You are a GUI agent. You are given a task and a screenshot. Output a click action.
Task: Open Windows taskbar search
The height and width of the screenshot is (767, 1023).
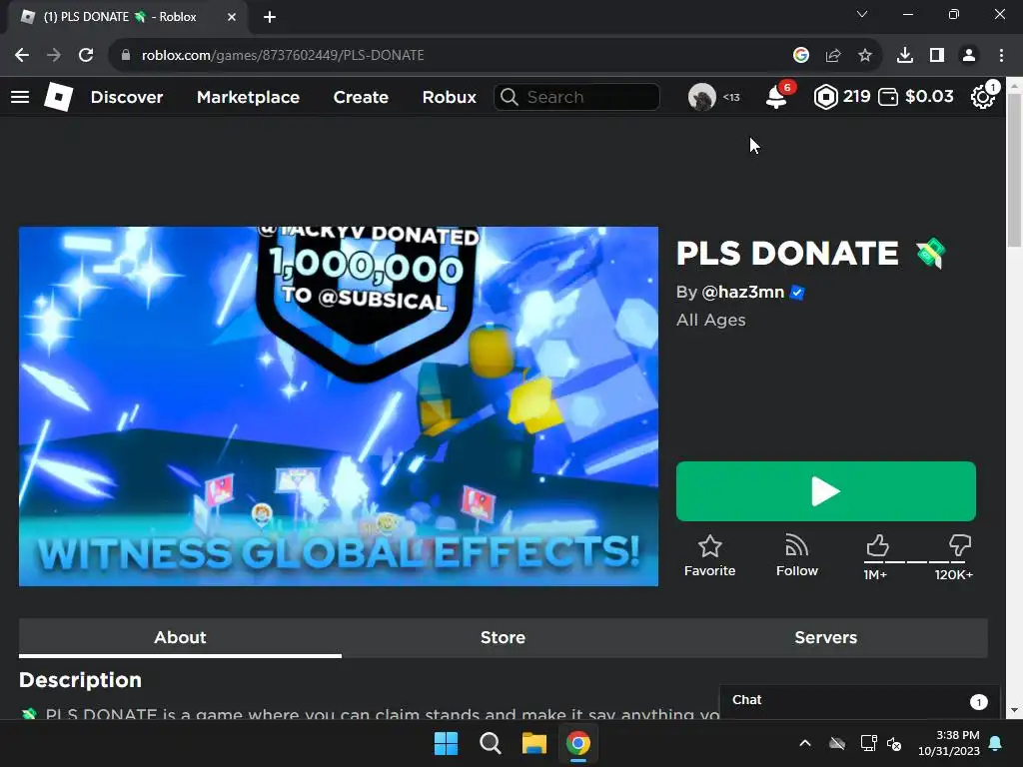tap(490, 743)
